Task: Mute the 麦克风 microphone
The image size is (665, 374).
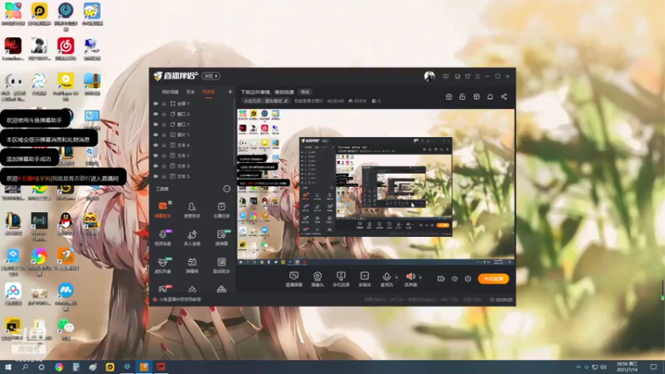Action: (x=387, y=279)
